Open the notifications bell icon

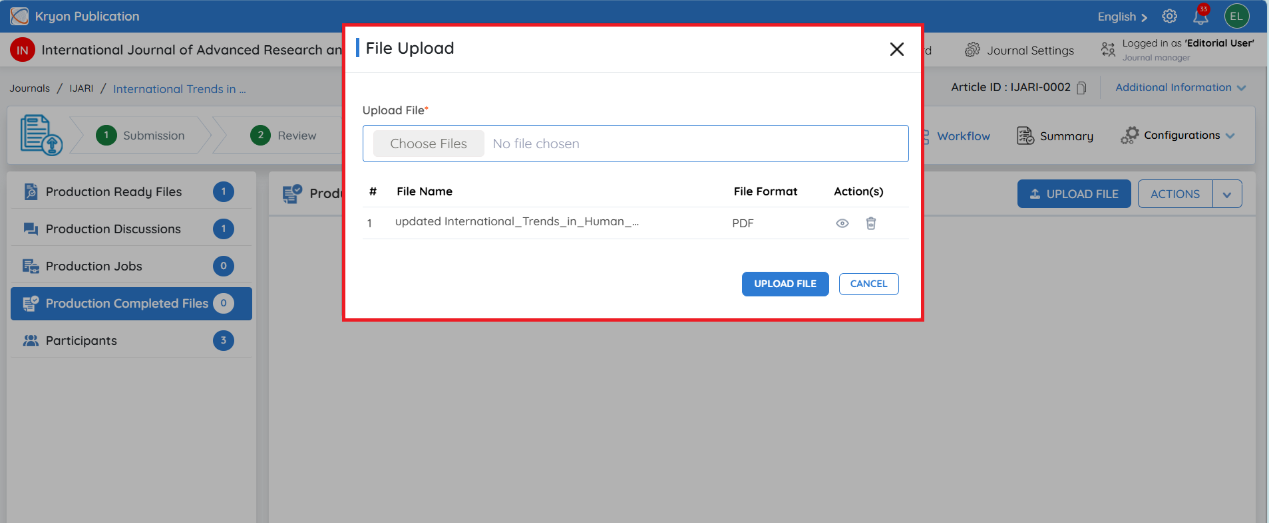(1200, 16)
